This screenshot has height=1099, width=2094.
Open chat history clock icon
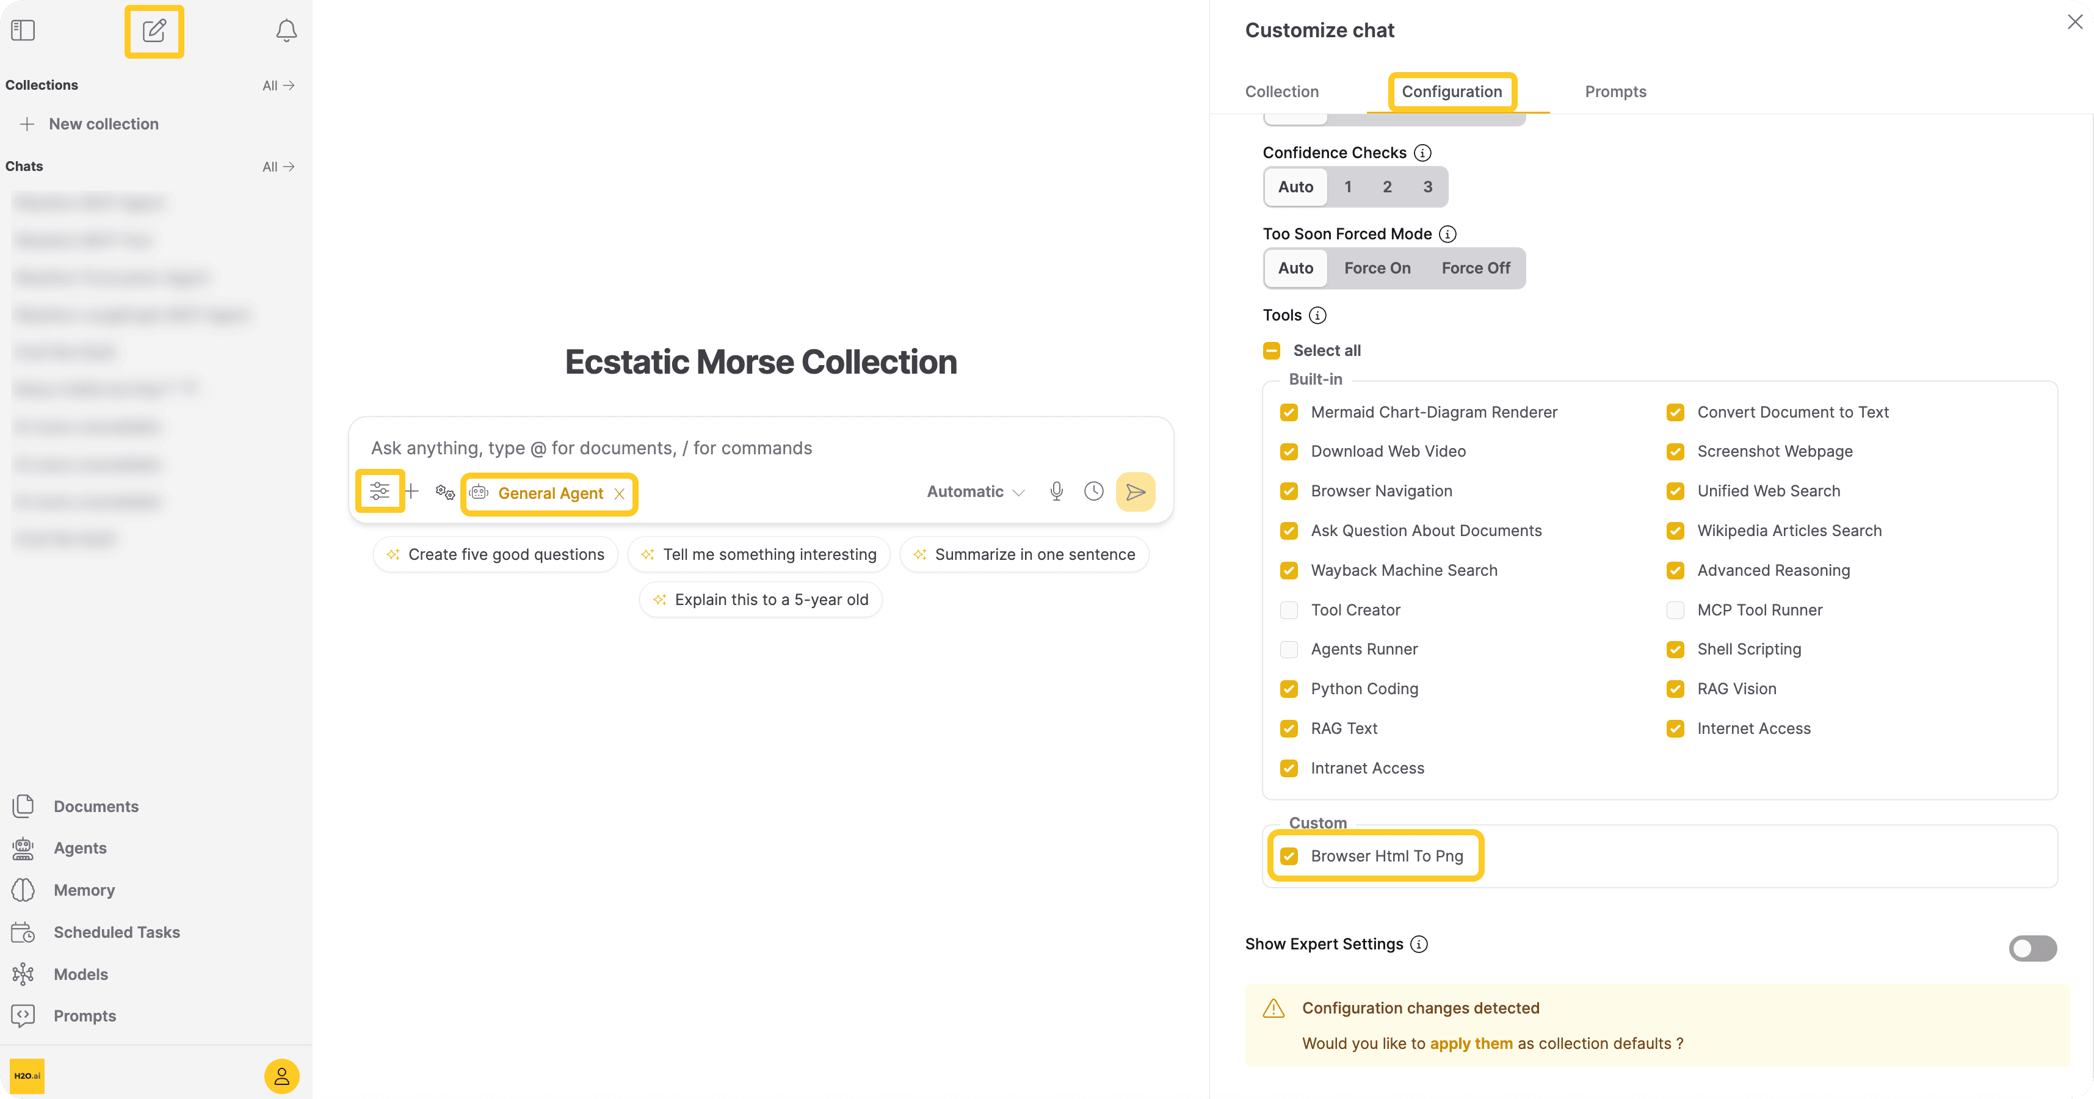1093,491
